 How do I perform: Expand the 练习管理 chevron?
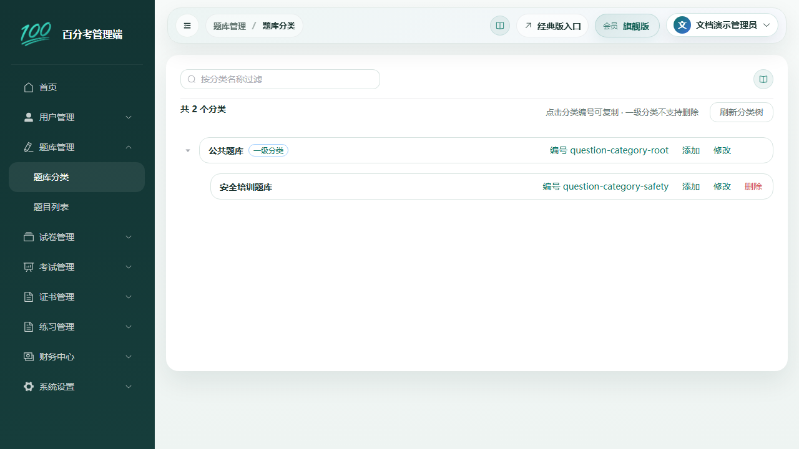pos(129,327)
